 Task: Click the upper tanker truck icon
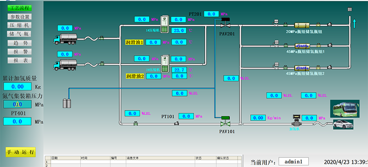tap(65, 39)
